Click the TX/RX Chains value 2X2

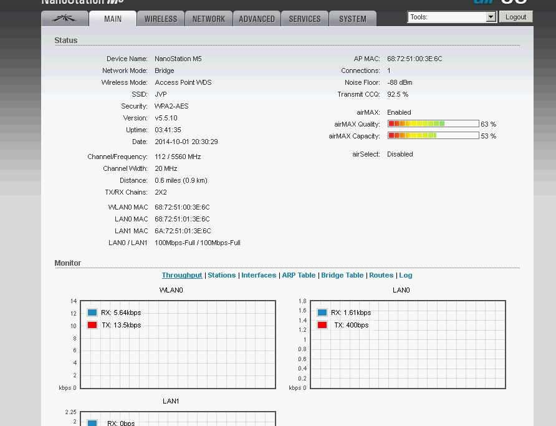(161, 192)
